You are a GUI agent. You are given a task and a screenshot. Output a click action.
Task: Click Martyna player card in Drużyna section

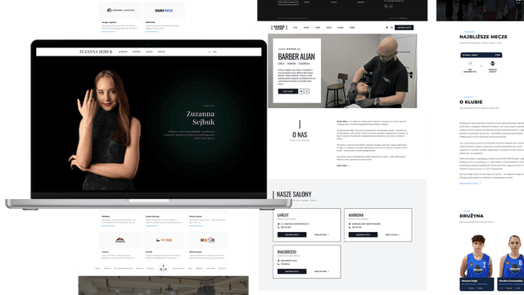click(477, 261)
